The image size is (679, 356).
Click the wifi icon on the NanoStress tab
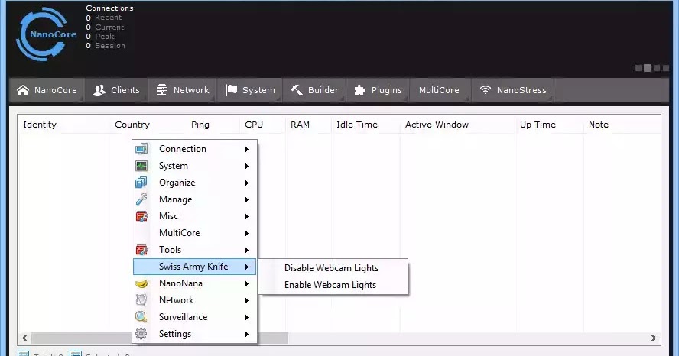486,89
